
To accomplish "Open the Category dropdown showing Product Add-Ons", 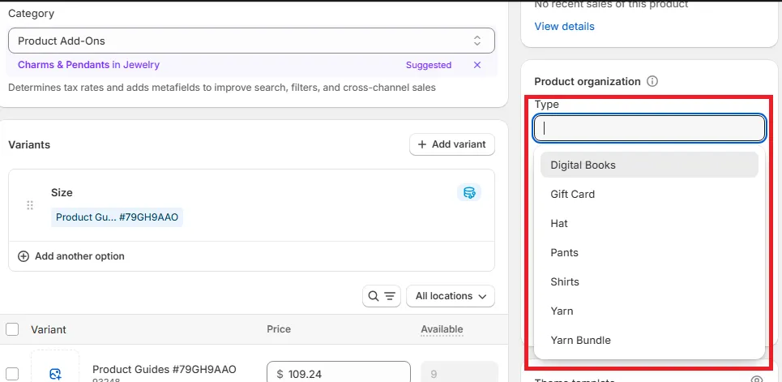I will pyautogui.click(x=251, y=41).
